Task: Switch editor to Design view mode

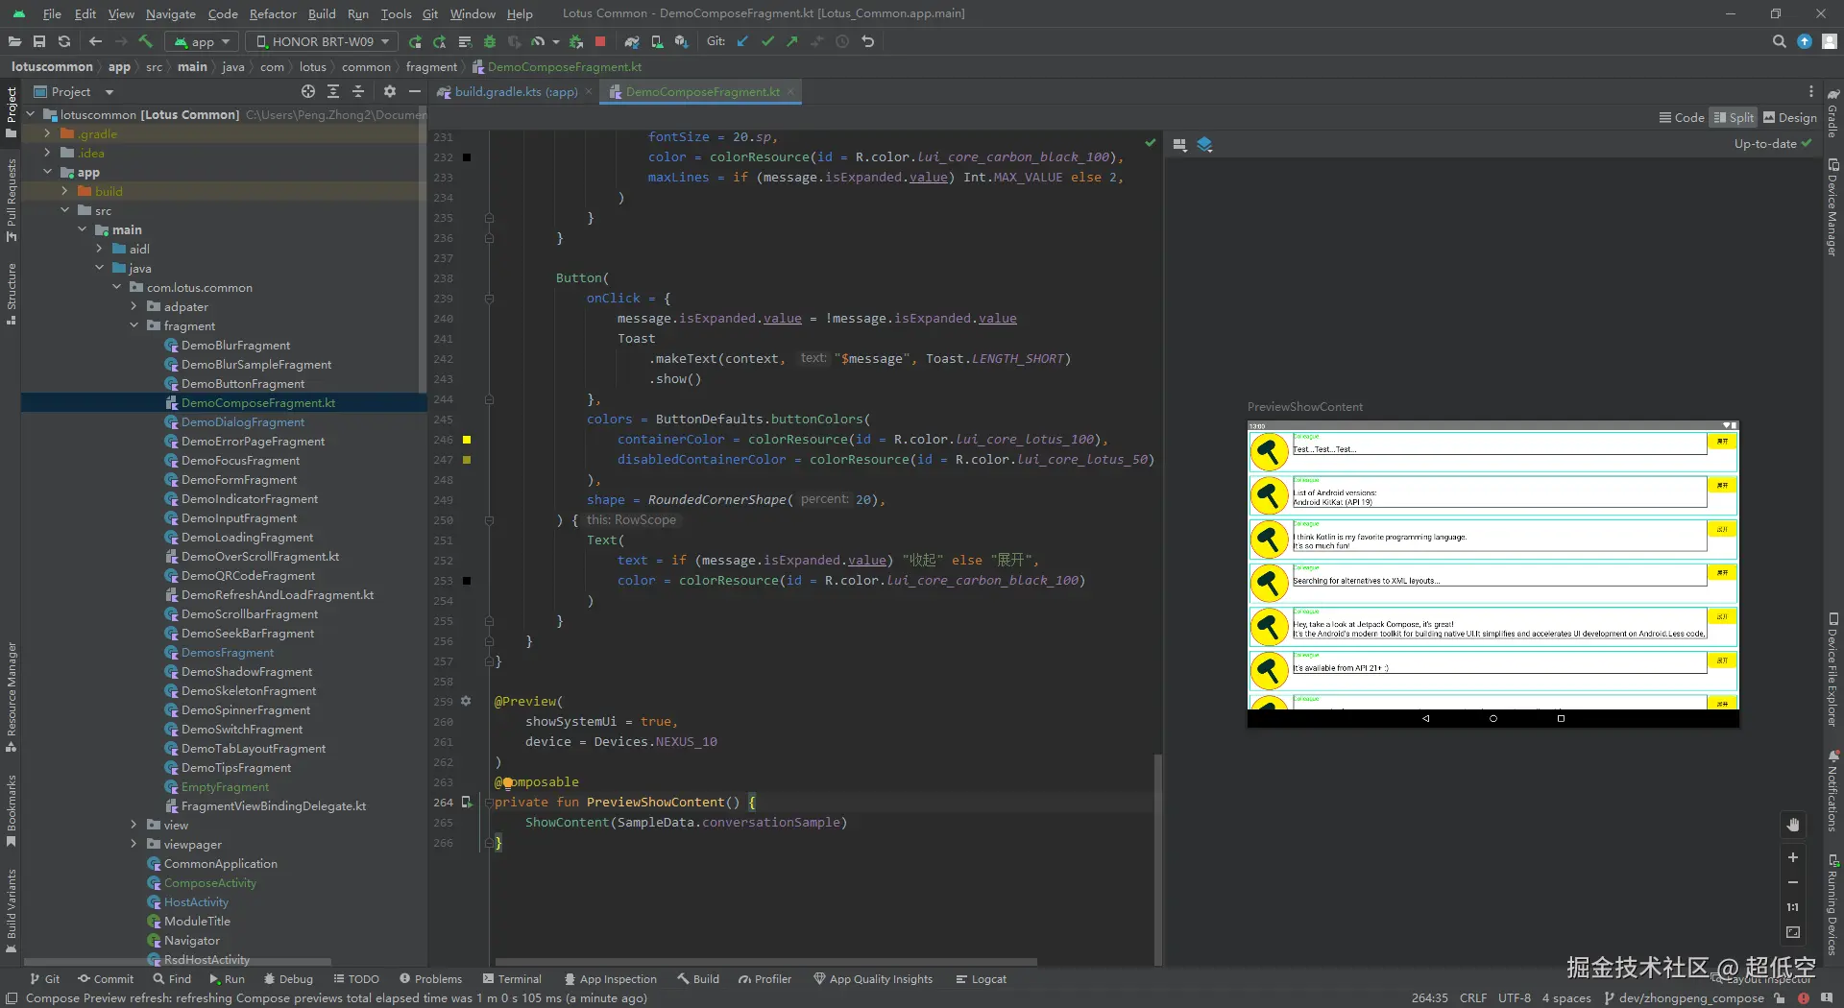Action: [1790, 117]
